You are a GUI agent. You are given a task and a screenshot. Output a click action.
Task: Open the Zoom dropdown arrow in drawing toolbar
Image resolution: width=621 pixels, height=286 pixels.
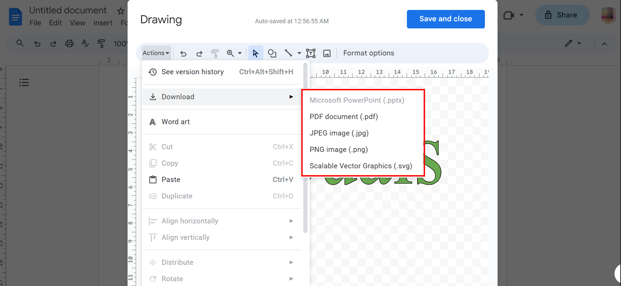pyautogui.click(x=240, y=53)
